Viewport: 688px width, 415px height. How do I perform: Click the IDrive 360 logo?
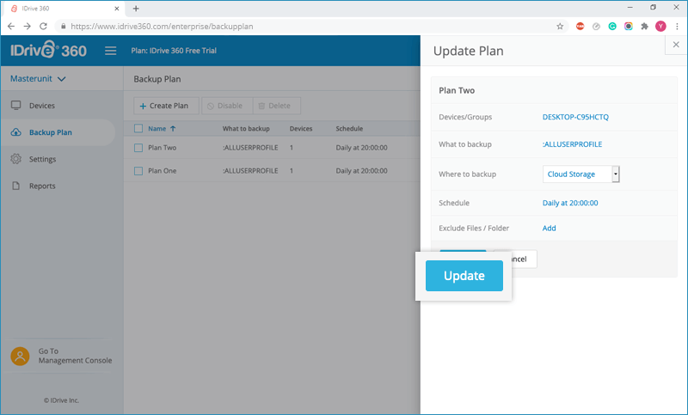(x=48, y=50)
